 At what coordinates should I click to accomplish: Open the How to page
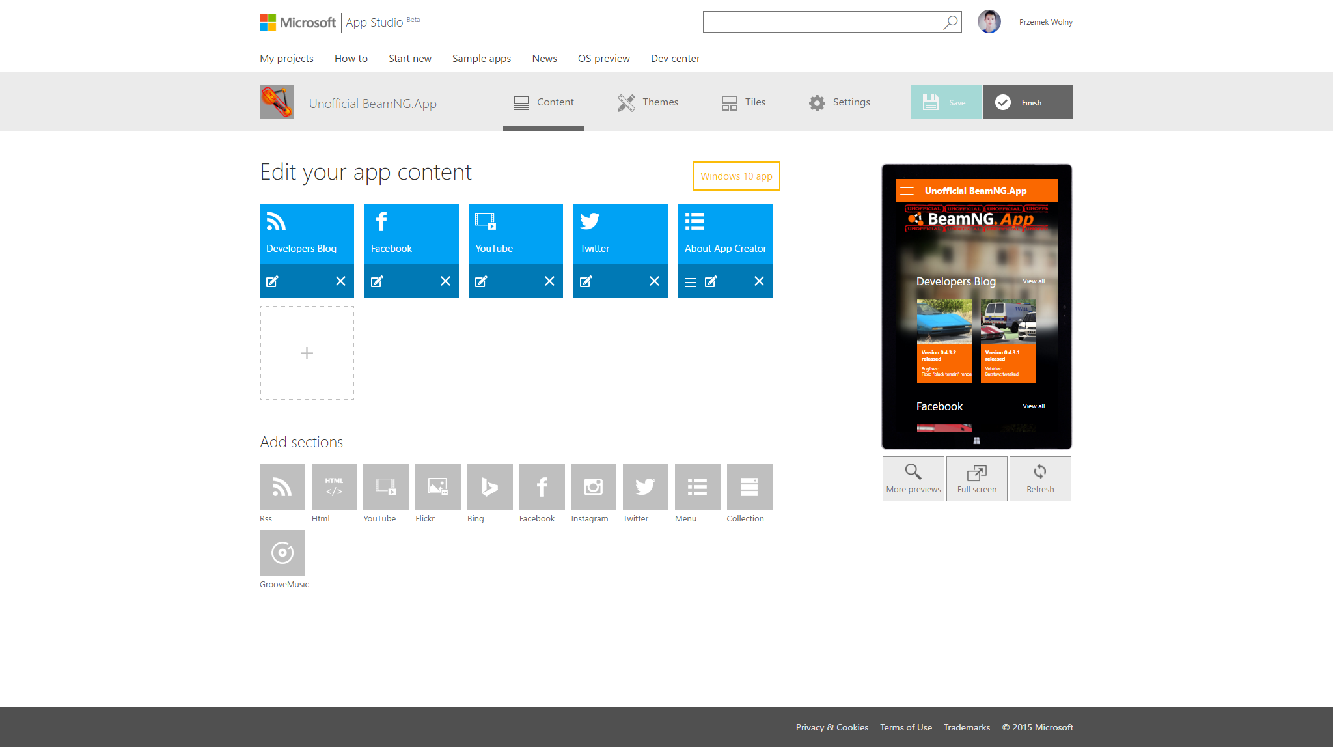351,59
